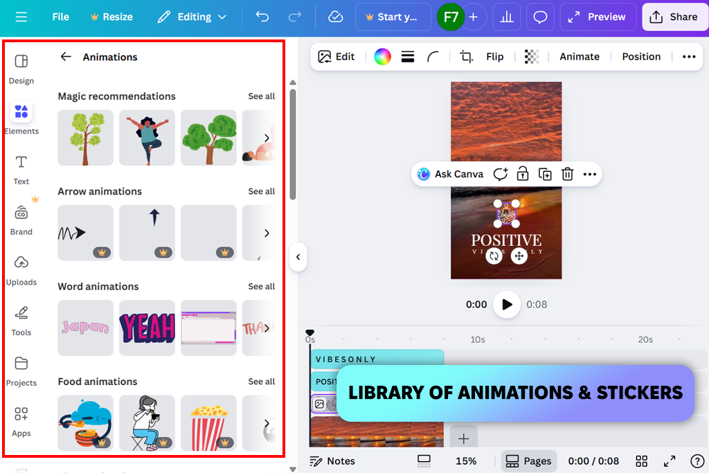Click the Share button
Image resolution: width=709 pixels, height=473 pixels.
click(x=674, y=17)
